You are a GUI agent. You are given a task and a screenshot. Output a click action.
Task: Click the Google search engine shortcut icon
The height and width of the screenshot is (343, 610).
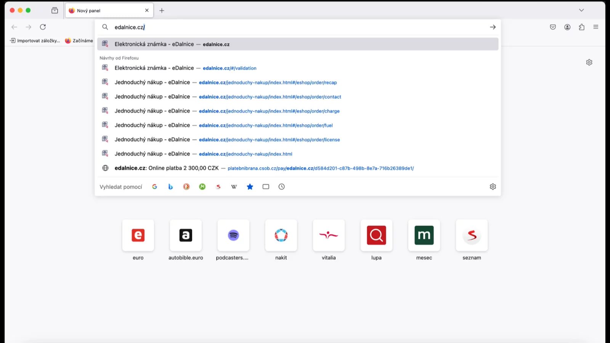pos(154,187)
